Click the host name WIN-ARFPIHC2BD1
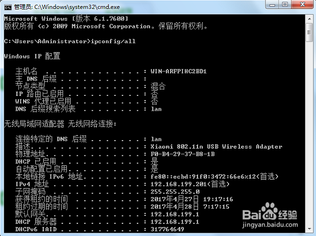Viewport: 316px width, 236px height. click(x=179, y=71)
